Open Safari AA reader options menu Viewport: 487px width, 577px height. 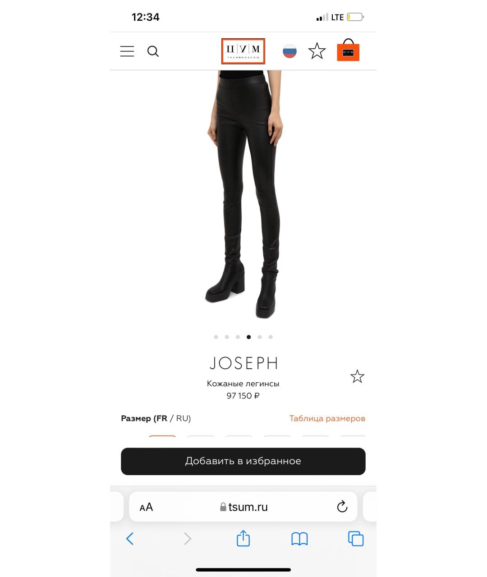click(146, 507)
